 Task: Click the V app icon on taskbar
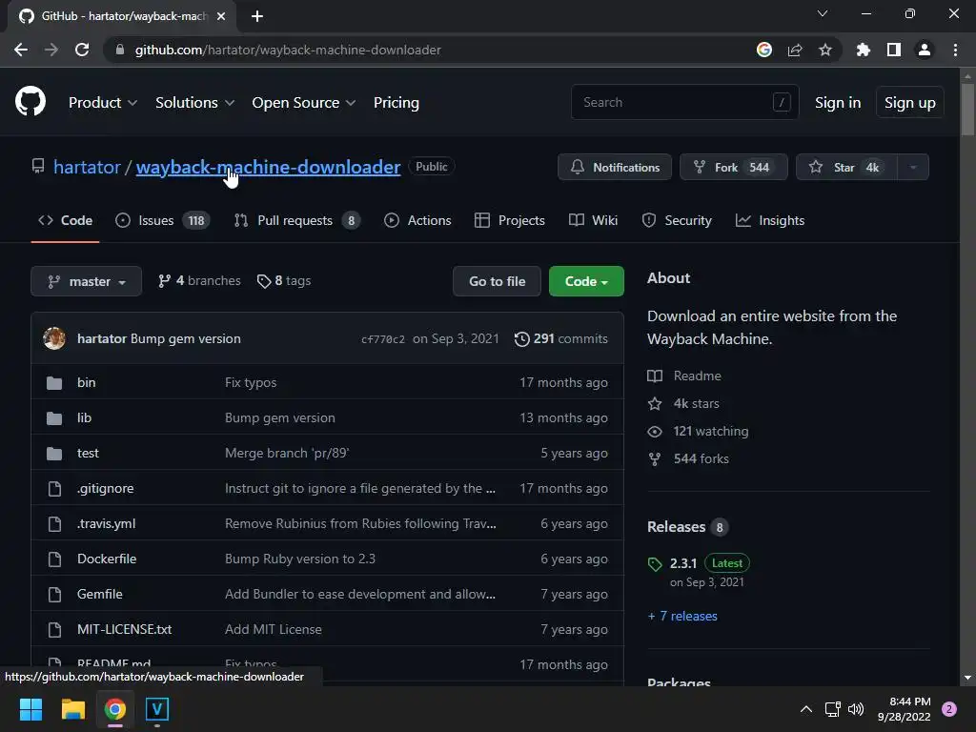[x=157, y=709]
